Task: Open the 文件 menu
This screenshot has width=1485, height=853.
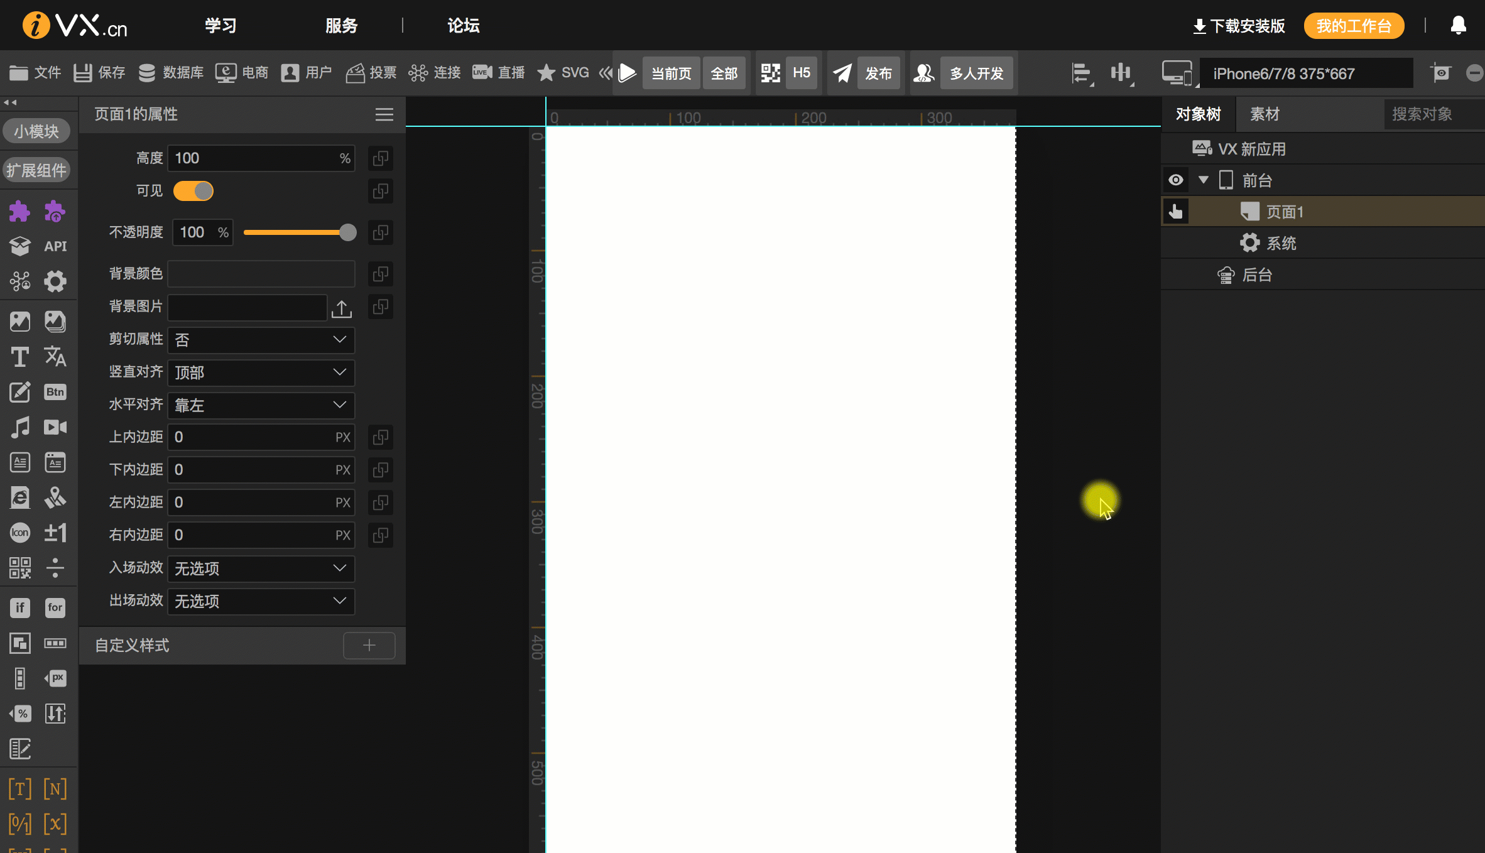Action: (35, 73)
